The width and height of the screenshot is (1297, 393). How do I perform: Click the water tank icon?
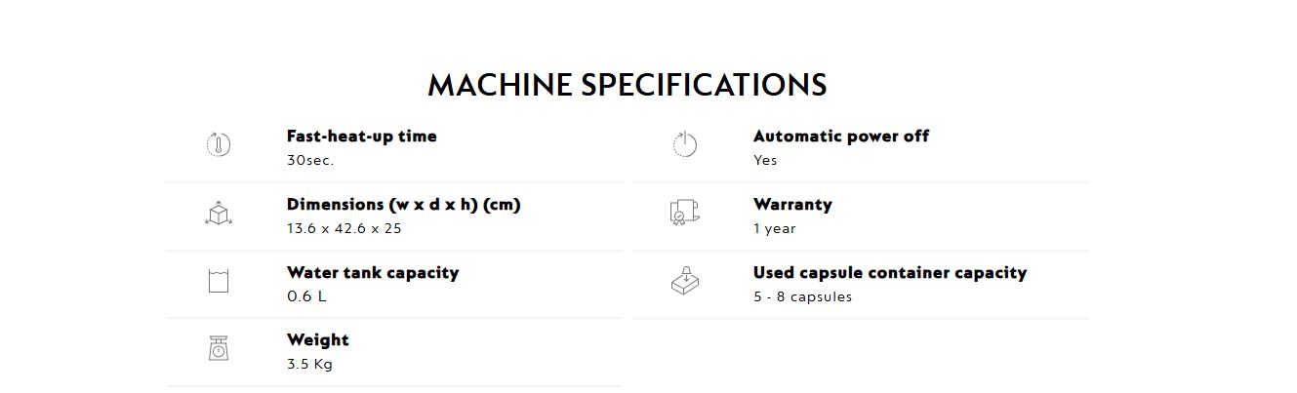pos(219,282)
